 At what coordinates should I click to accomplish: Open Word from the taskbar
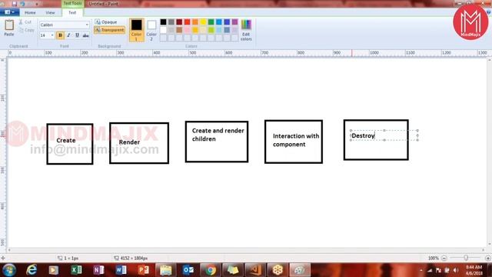coord(121,270)
